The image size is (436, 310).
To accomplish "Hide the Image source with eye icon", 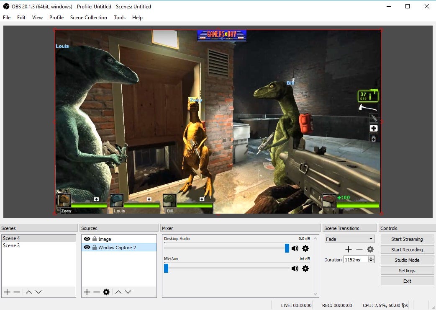I will tap(87, 239).
